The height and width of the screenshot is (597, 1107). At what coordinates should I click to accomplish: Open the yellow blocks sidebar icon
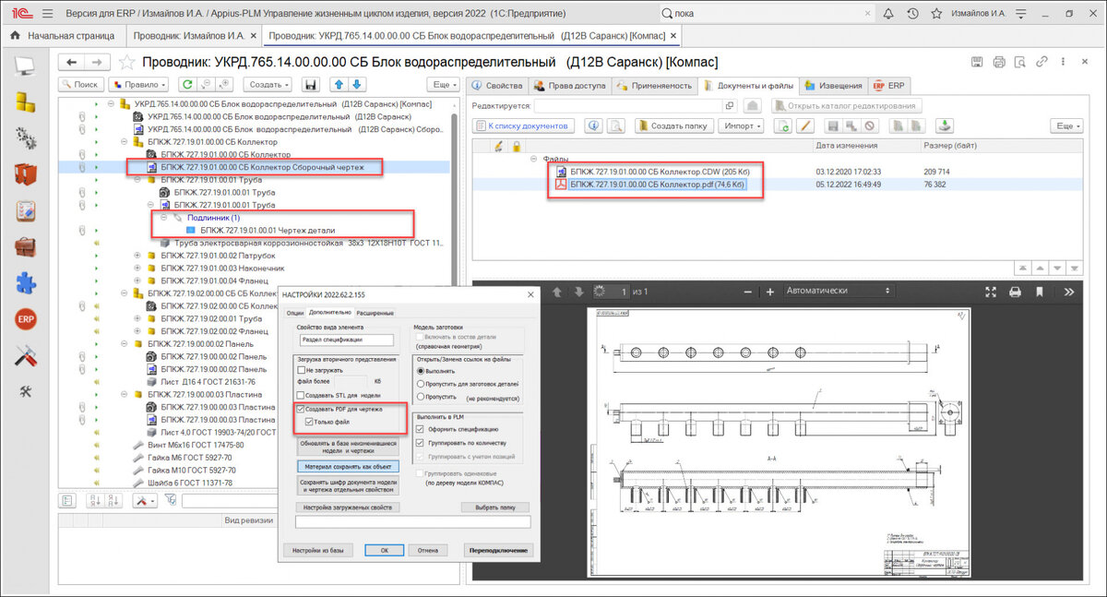[26, 102]
